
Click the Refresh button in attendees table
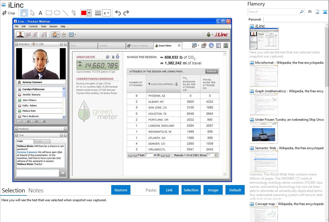coord(211,71)
